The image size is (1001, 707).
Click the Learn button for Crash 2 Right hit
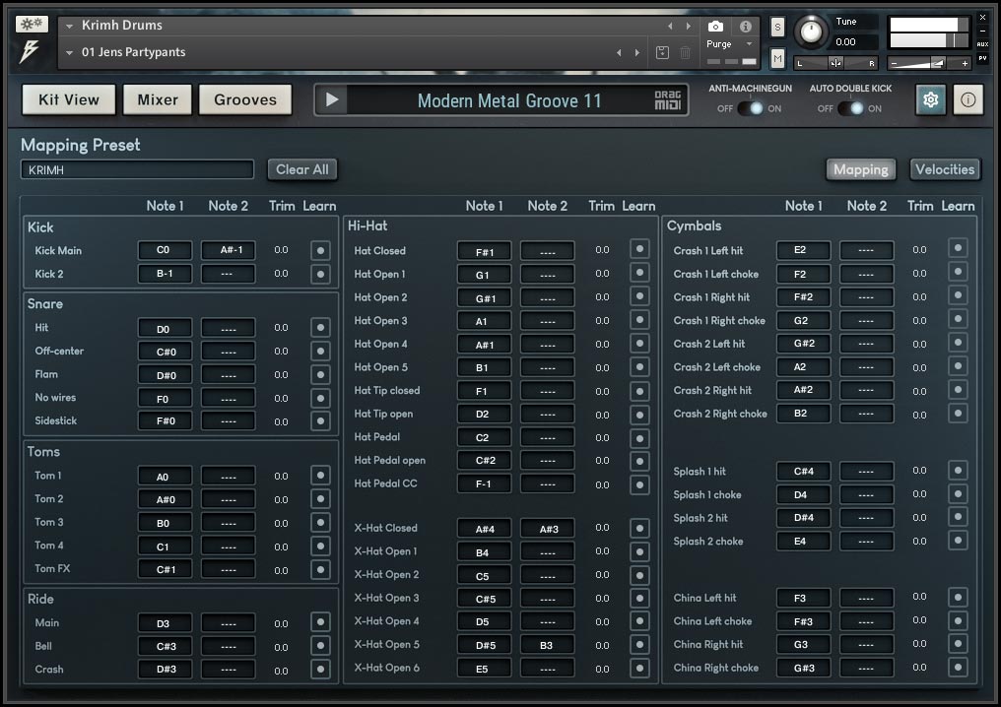point(958,390)
